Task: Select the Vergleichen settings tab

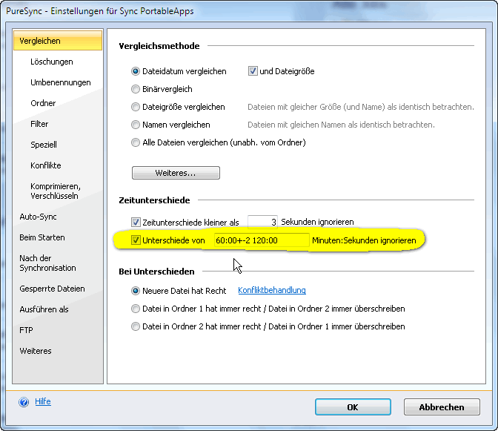Action: point(58,41)
